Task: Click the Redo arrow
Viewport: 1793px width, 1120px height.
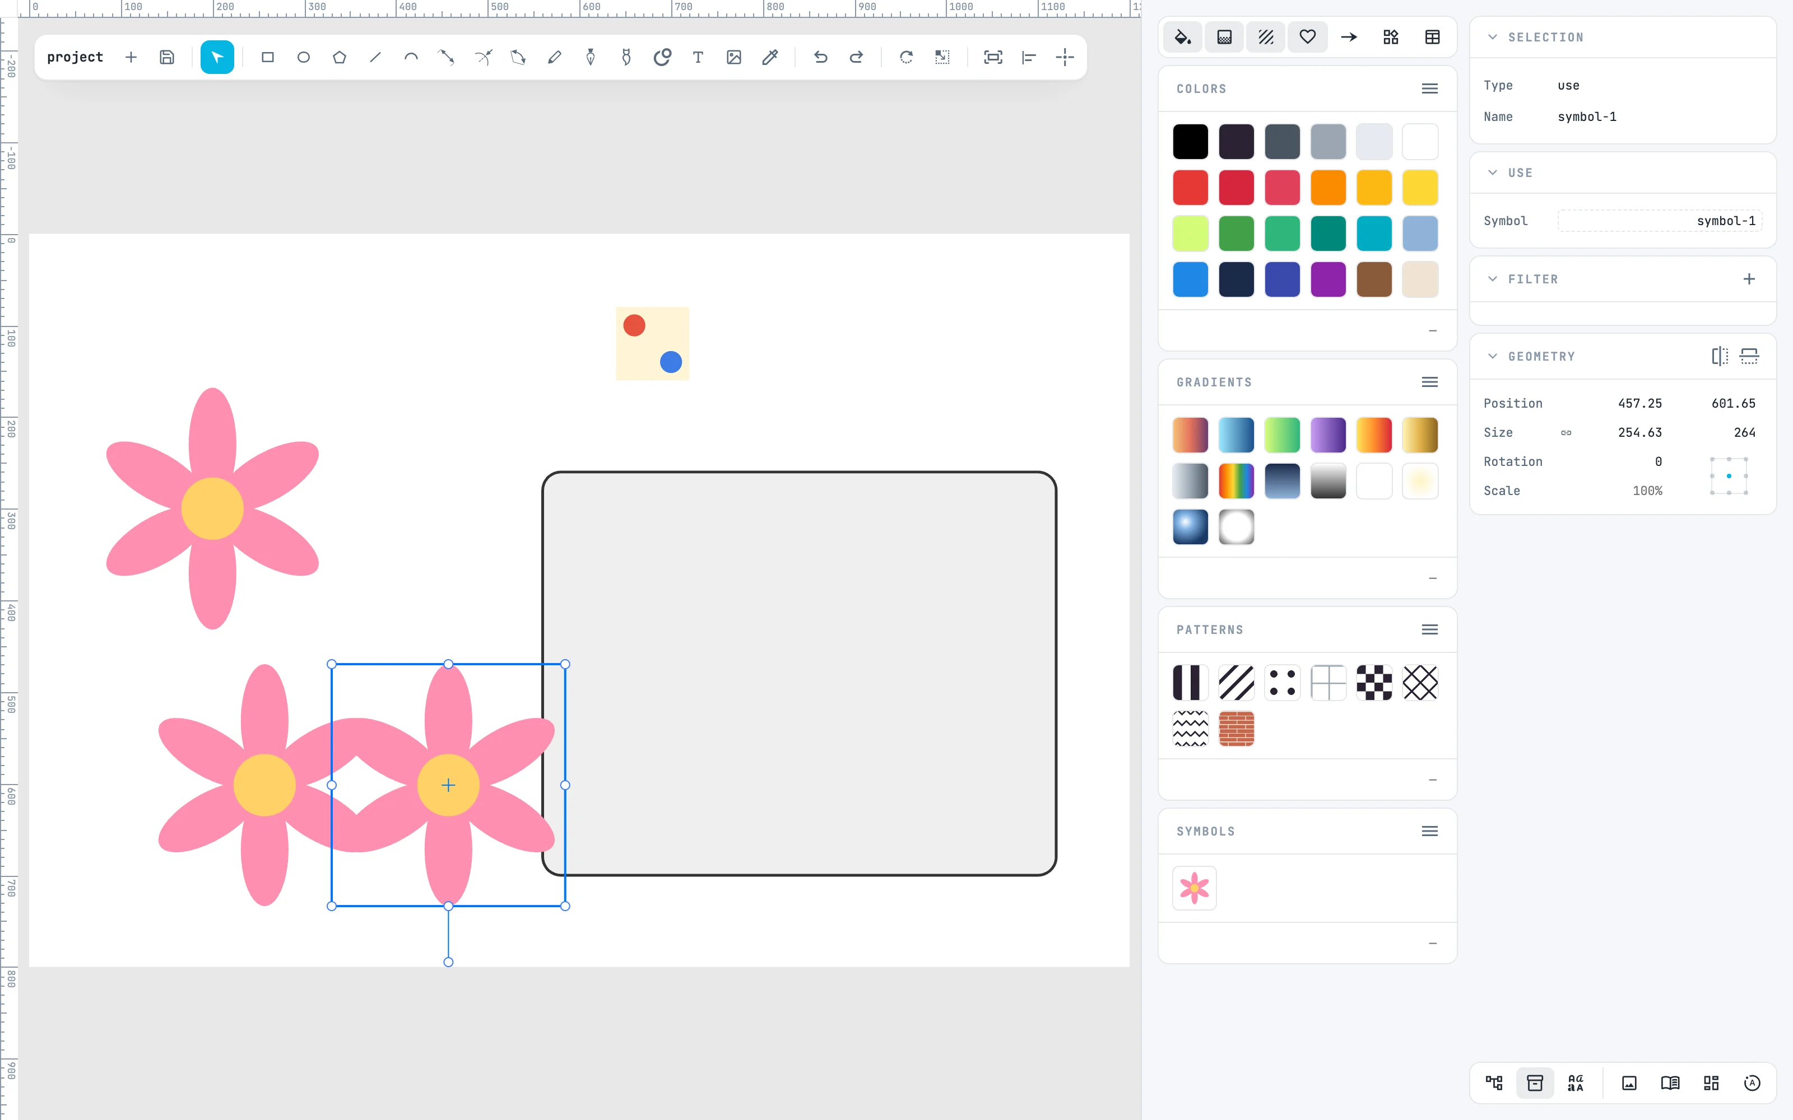Action: [x=856, y=57]
